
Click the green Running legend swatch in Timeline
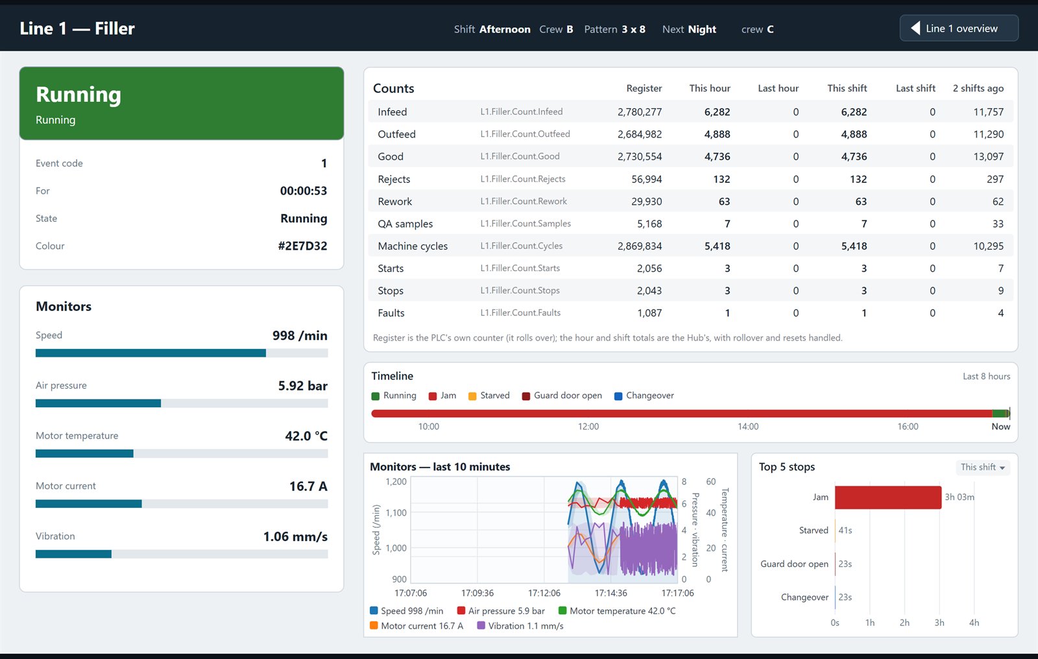click(376, 396)
